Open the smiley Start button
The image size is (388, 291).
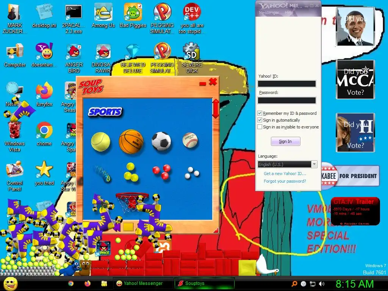[x=11, y=283]
